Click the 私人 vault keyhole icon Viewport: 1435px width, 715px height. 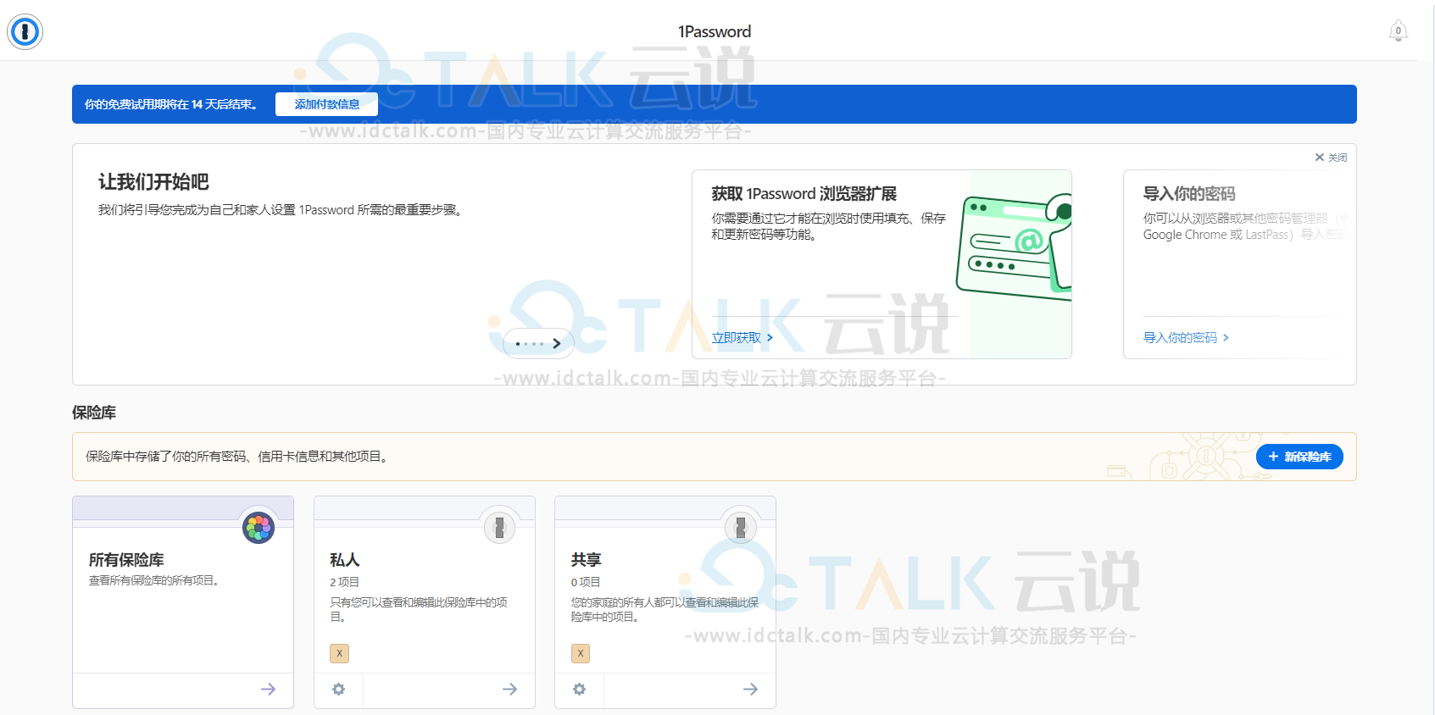click(x=499, y=528)
